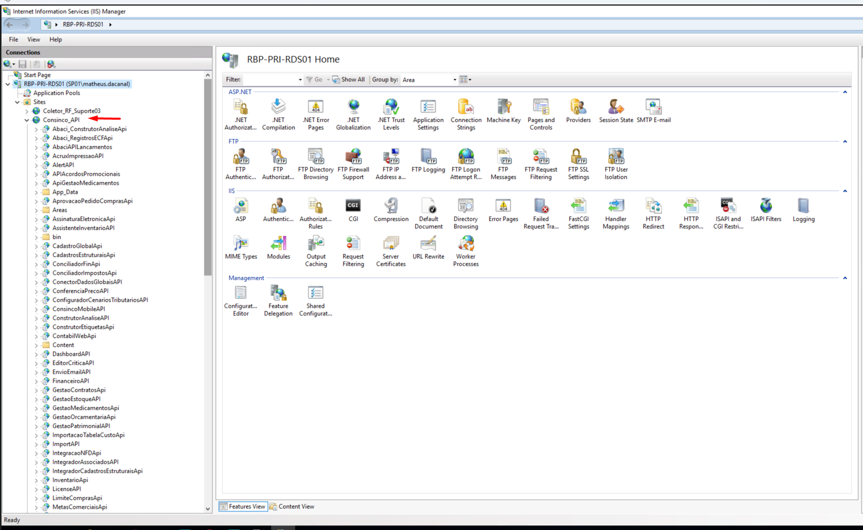Open URL Rewrite feature
The width and height of the screenshot is (863, 530).
pos(428,247)
